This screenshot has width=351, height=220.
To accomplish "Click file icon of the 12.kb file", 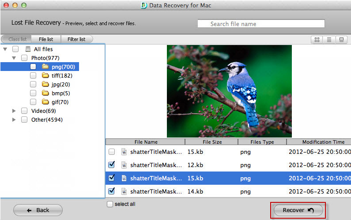I will pos(124,165).
